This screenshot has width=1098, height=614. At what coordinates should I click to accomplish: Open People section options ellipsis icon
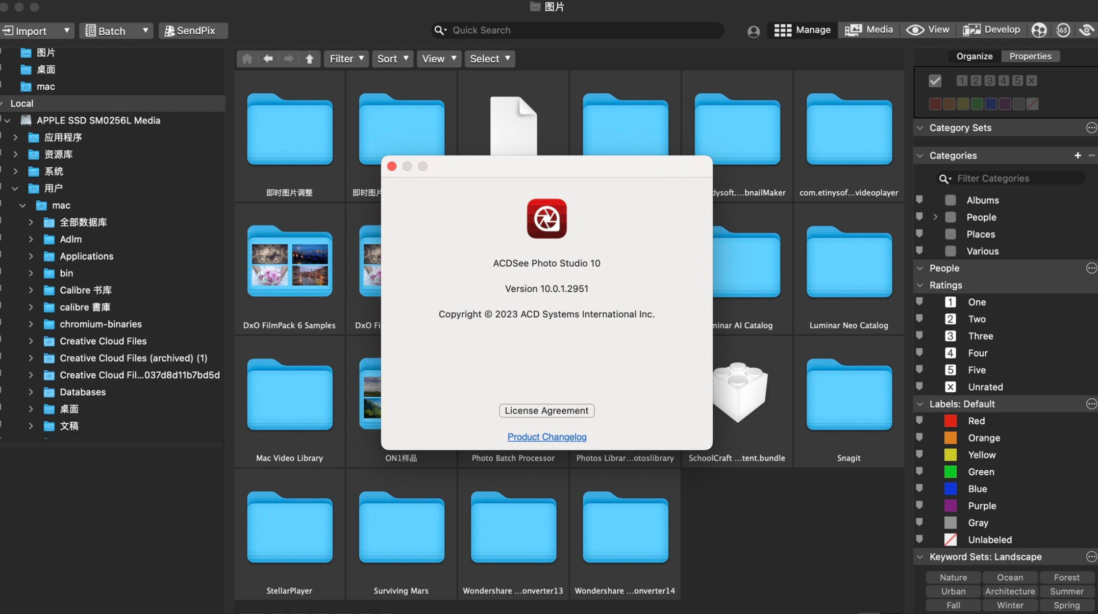tap(1091, 268)
